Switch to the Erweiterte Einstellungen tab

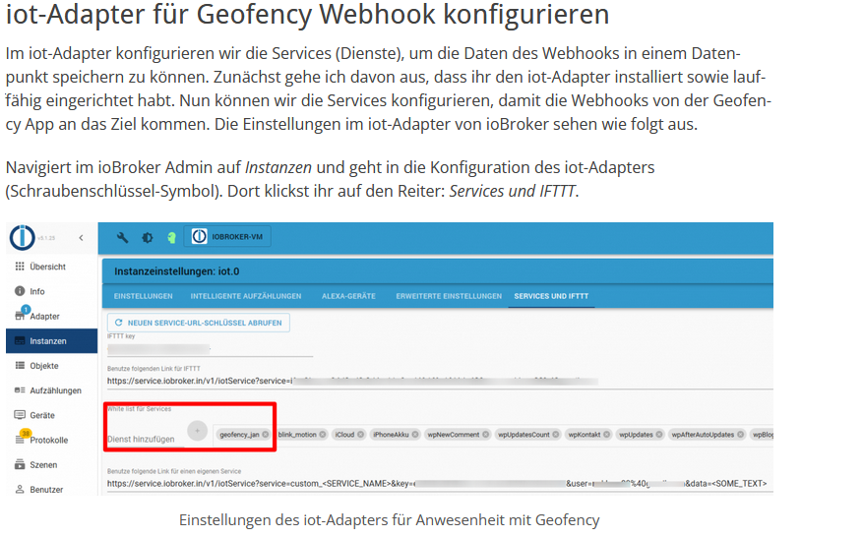[449, 296]
